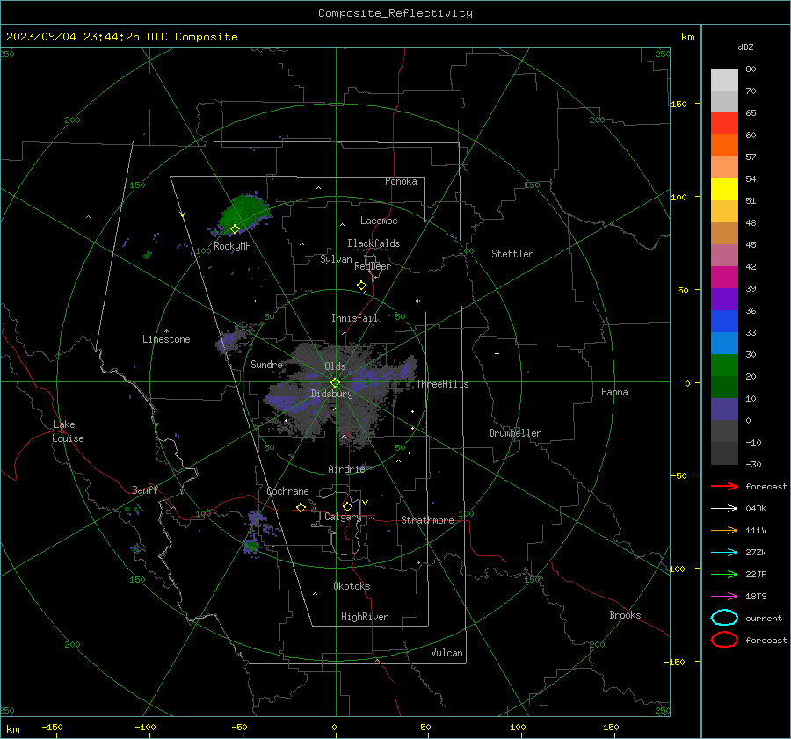
Task: Click the Lacombe town label
Action: [x=379, y=221]
